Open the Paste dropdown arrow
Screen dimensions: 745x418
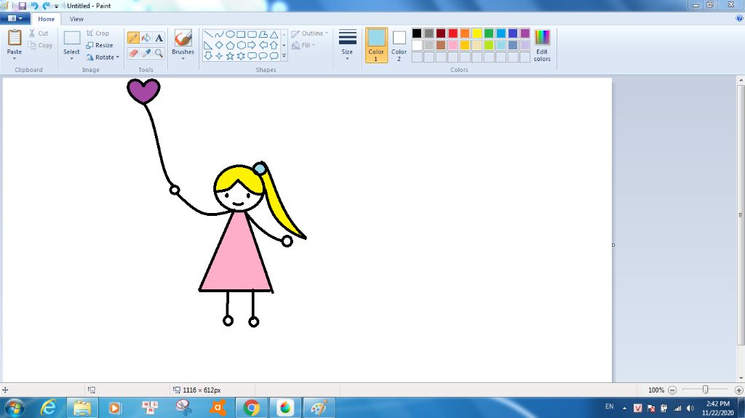[15, 58]
